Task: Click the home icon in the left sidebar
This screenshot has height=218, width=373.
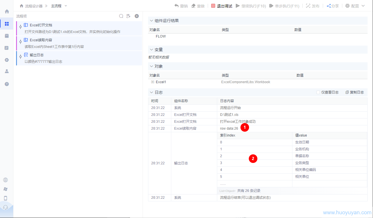Action: click(x=6, y=11)
